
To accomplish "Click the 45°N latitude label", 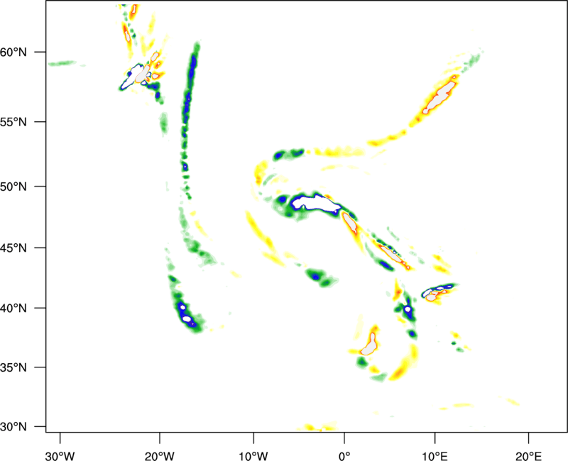I will pyautogui.click(x=13, y=248).
